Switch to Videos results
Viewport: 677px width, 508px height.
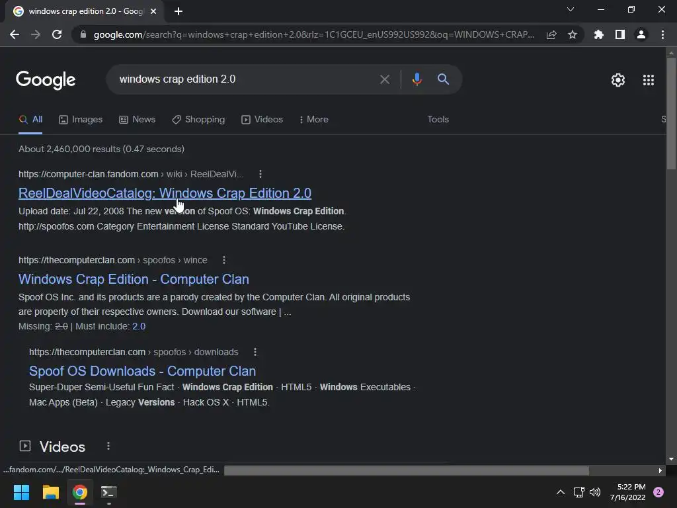[262, 120]
